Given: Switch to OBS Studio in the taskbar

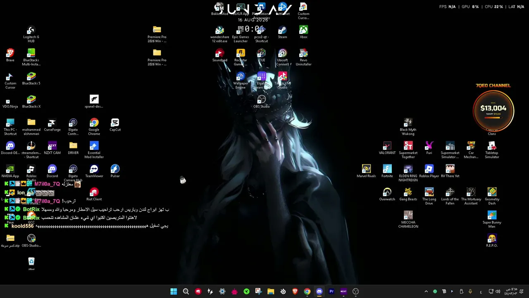Looking at the screenshot, I should tap(355, 291).
